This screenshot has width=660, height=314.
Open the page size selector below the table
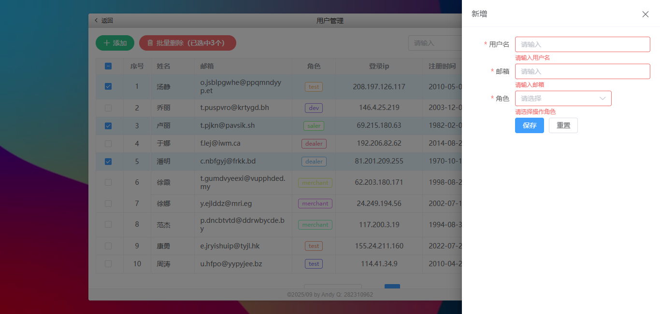pos(332,286)
